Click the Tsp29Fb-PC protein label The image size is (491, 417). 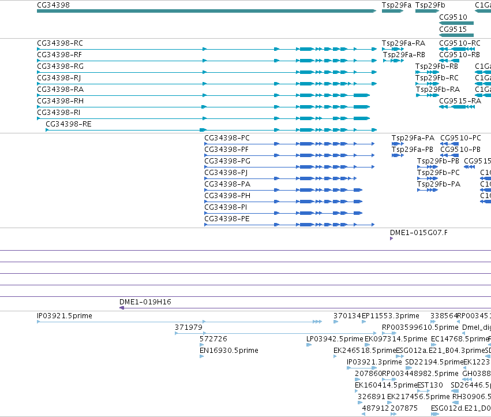click(x=438, y=173)
